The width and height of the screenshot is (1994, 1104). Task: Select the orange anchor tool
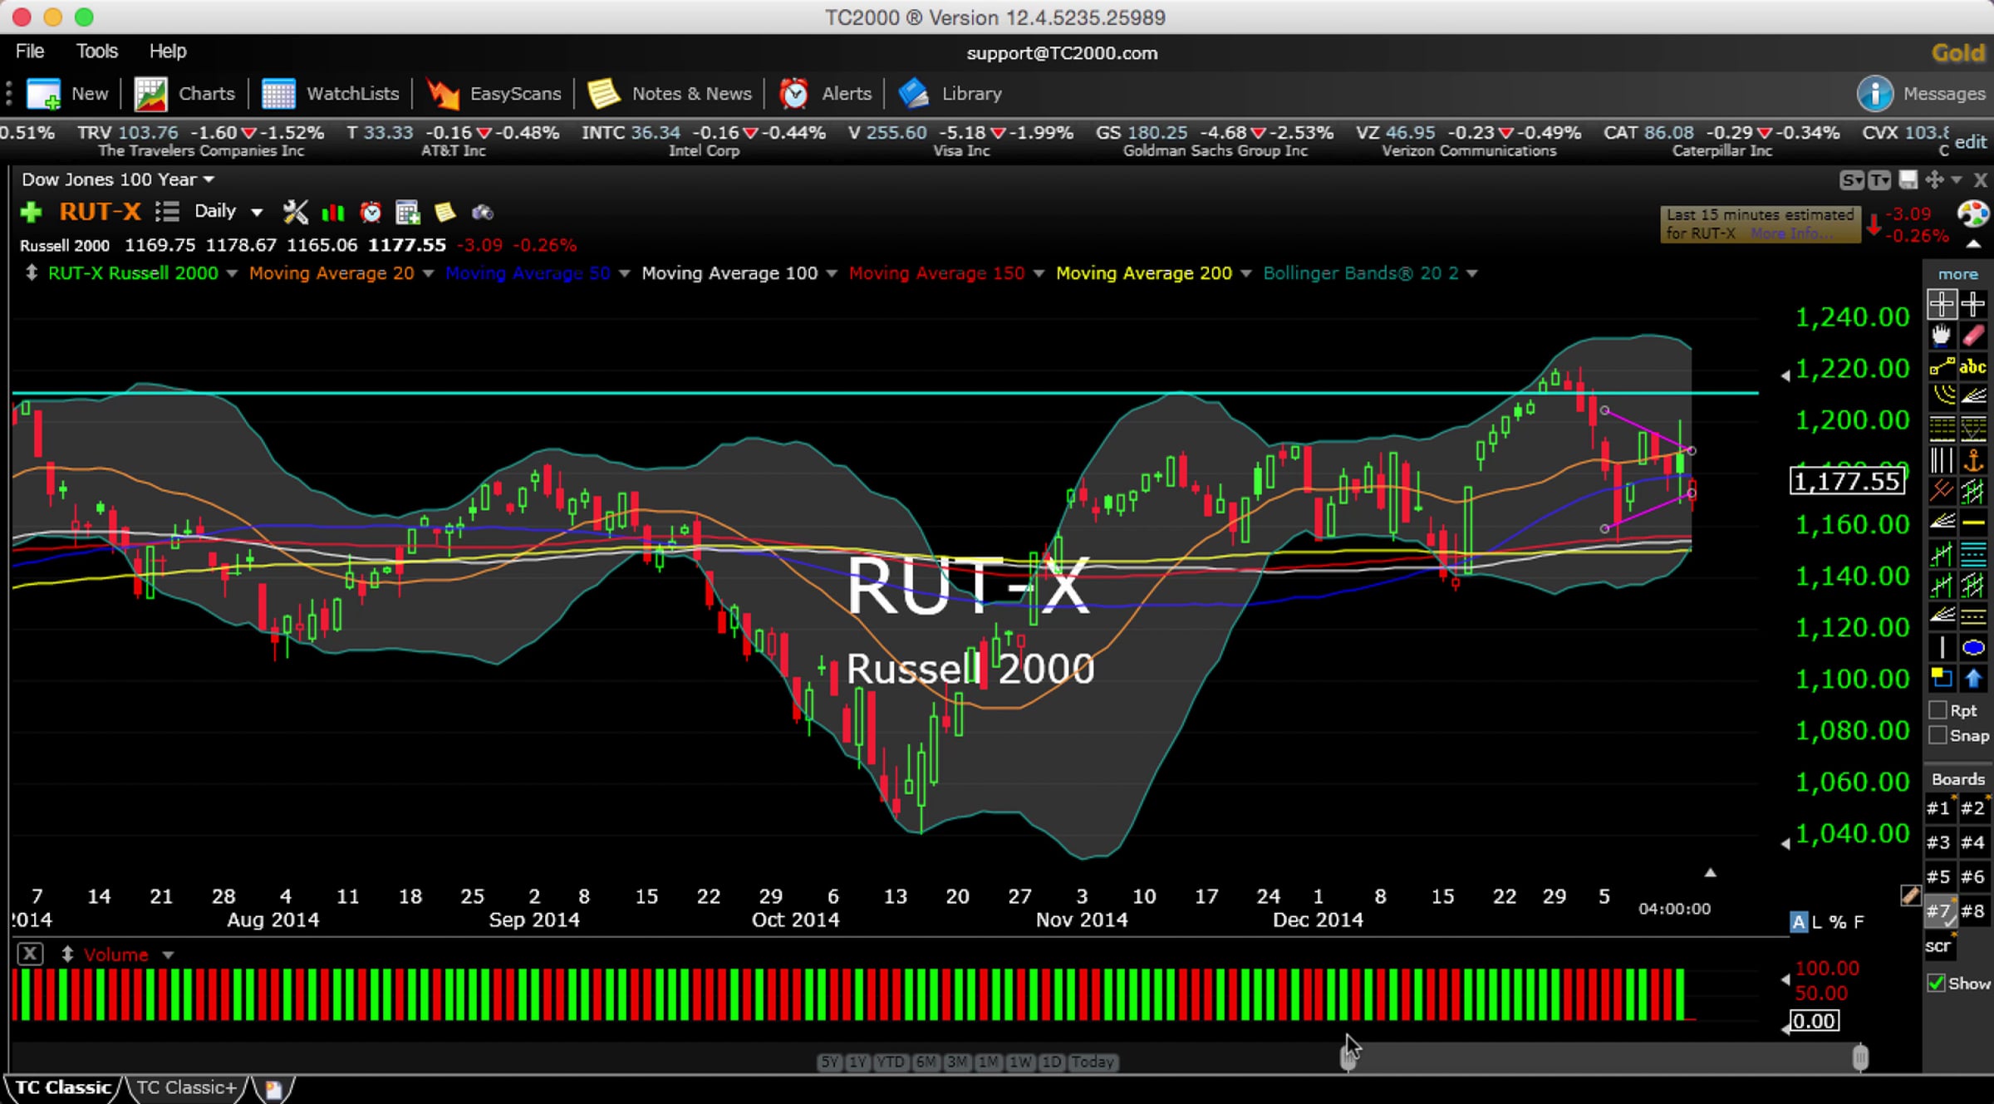click(1973, 459)
